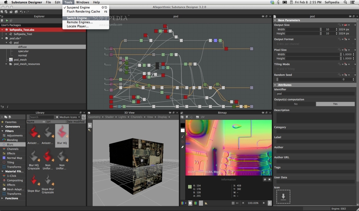
Task: Select the specular output in Explorer
Action: [23, 51]
